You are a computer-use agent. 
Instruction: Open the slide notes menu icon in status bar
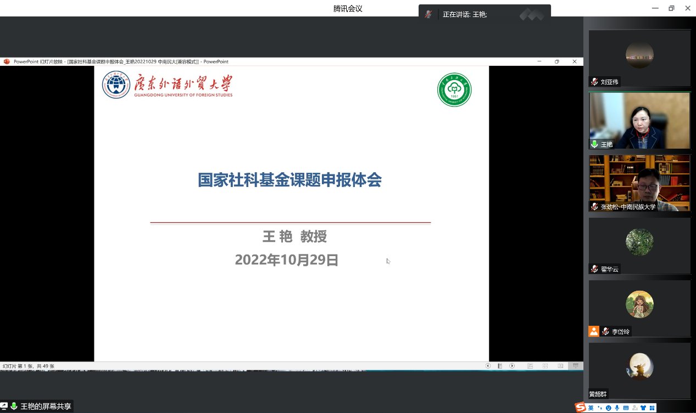click(x=500, y=366)
